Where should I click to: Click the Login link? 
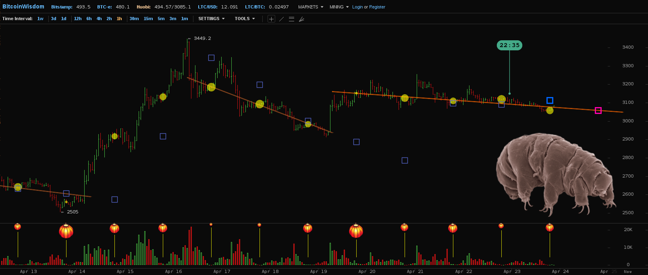click(357, 7)
